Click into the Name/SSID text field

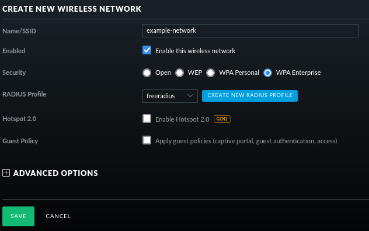[250, 30]
